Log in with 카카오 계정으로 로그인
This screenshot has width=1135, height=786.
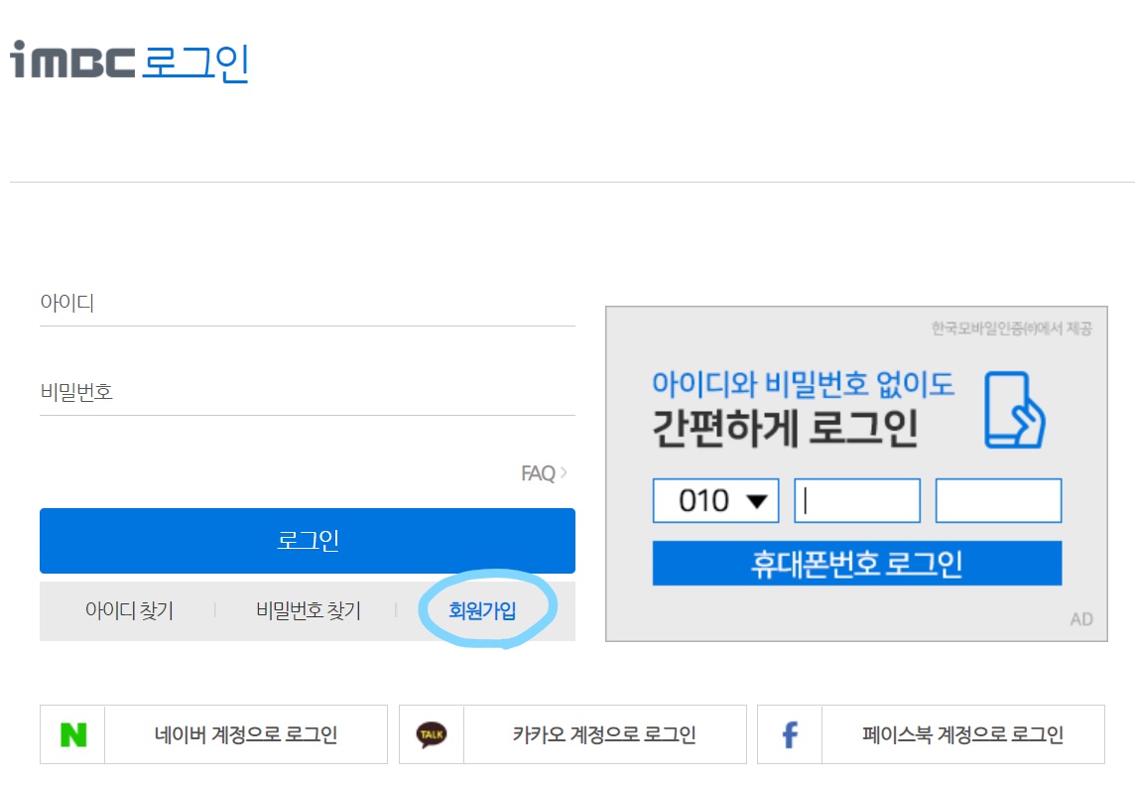[x=604, y=734]
